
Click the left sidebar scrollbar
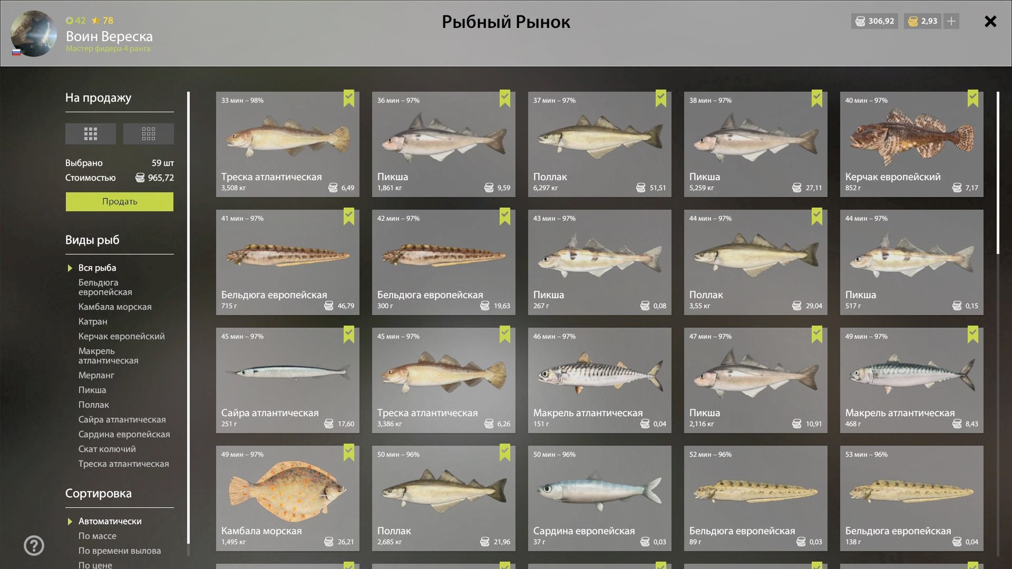188,318
